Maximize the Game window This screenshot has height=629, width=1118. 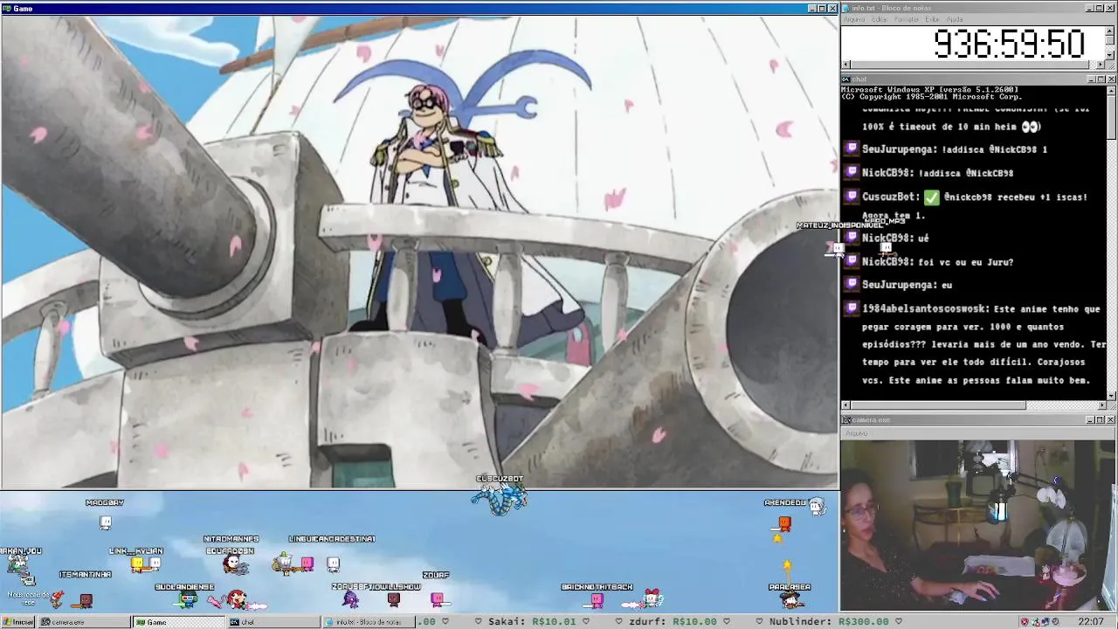(822, 8)
